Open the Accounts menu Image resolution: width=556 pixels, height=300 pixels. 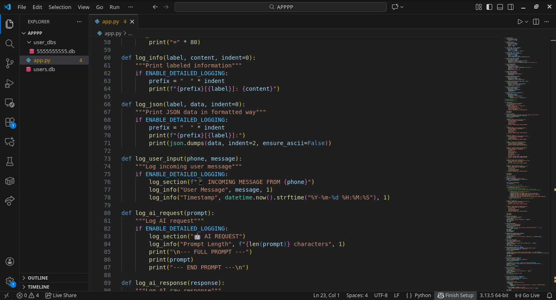tap(10, 262)
